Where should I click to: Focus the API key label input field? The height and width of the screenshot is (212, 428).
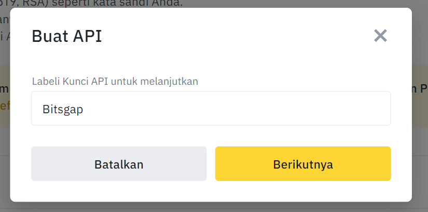pyautogui.click(x=211, y=109)
